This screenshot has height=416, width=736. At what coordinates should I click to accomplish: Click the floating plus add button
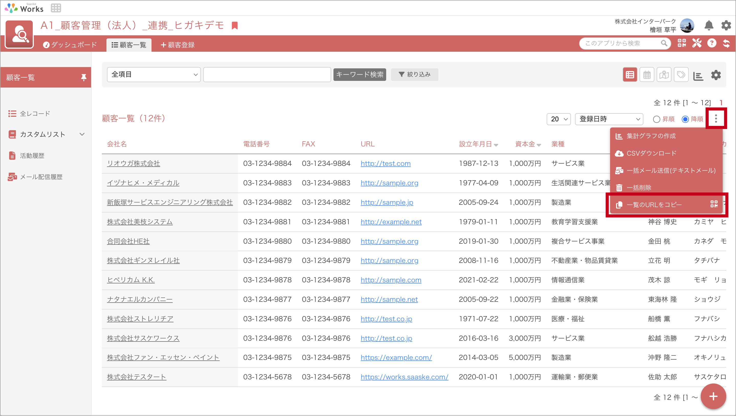[713, 396]
